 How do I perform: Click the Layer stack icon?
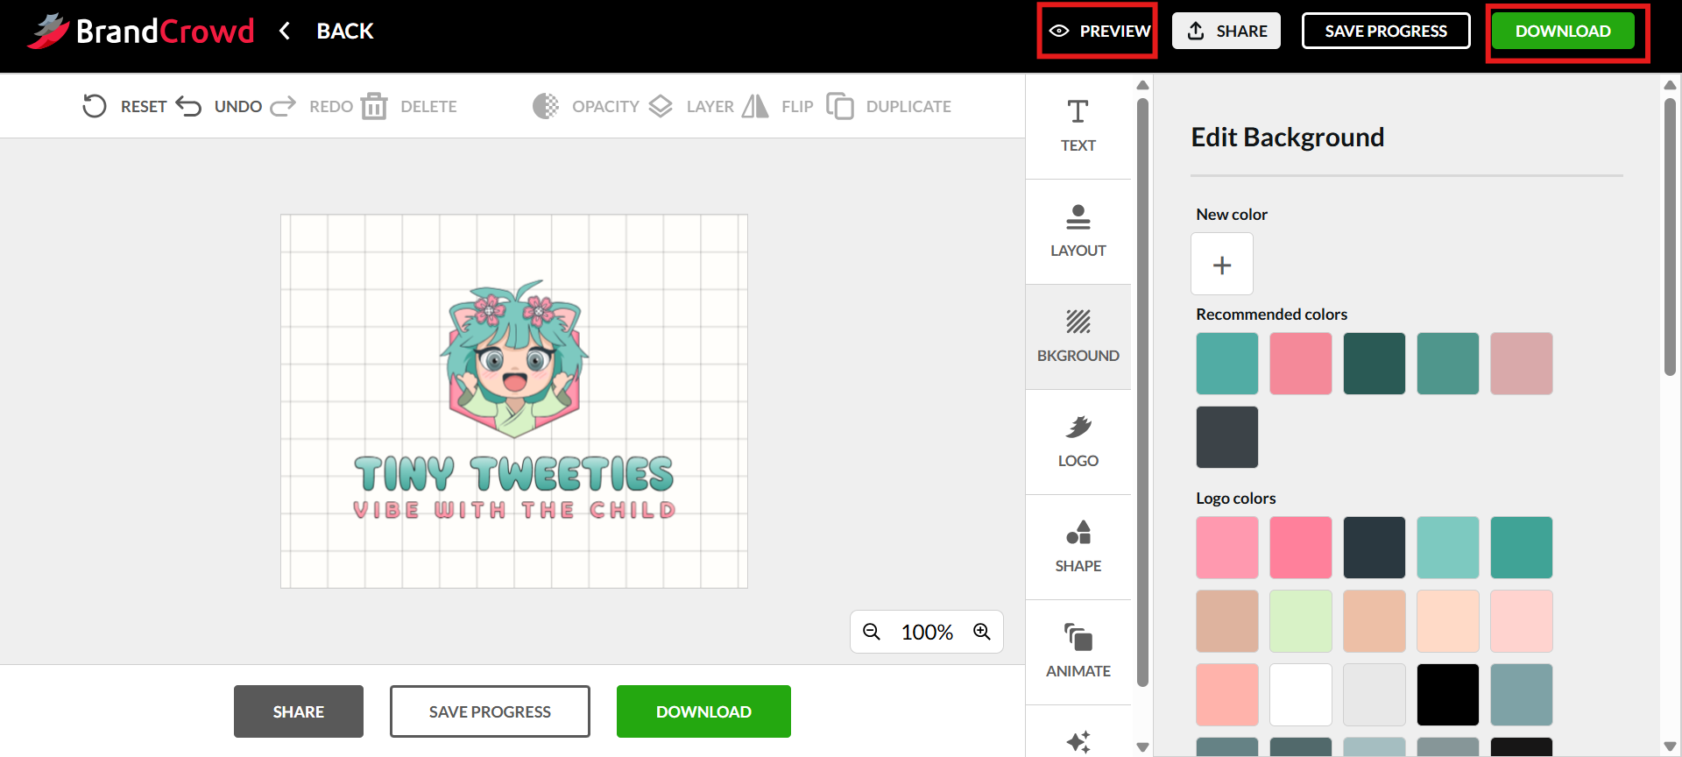coord(661,106)
